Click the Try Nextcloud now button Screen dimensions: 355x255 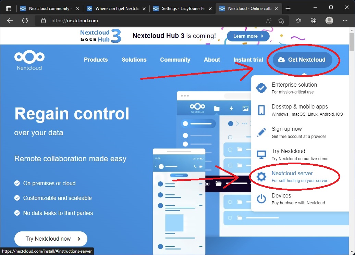50,239
